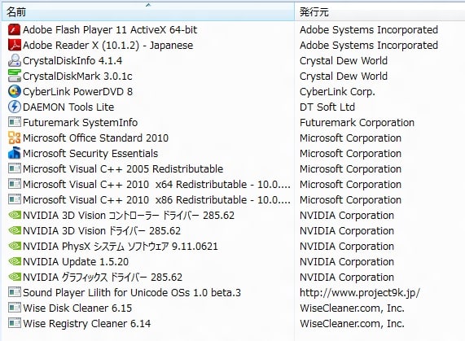465x341 pixels.
Task: Select the Microsoft Office Standard 2010 icon
Action: coord(14,138)
